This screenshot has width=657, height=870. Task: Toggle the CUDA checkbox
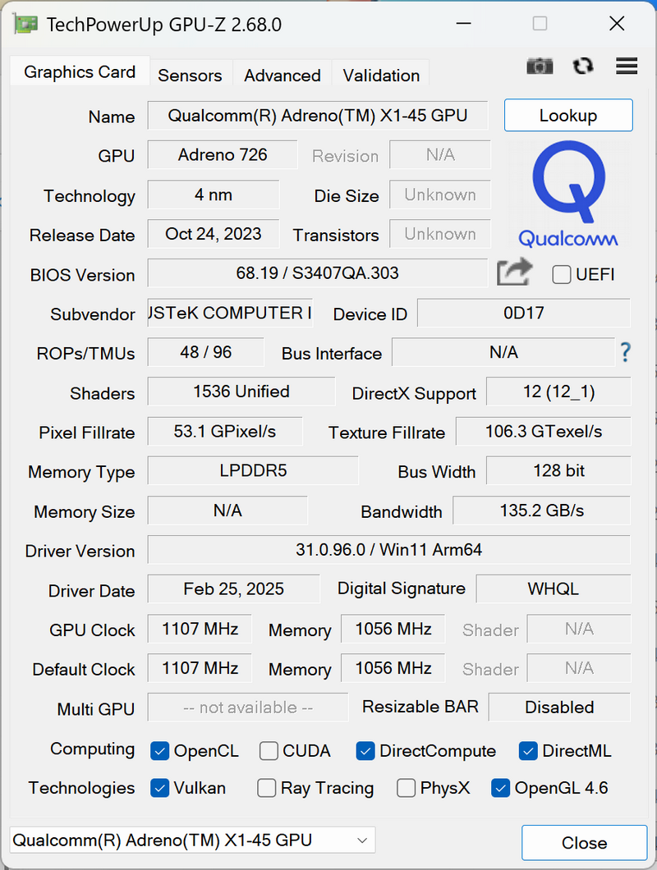[x=269, y=751]
